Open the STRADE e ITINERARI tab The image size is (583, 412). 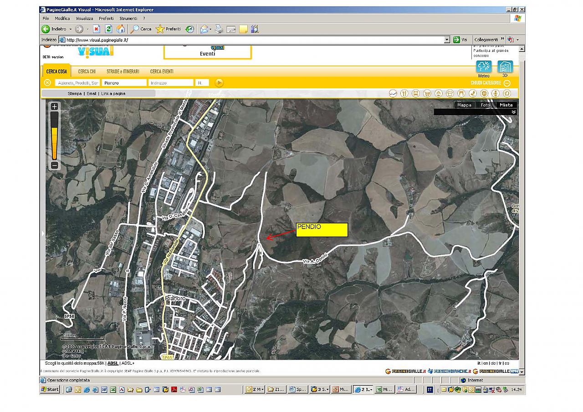(123, 71)
